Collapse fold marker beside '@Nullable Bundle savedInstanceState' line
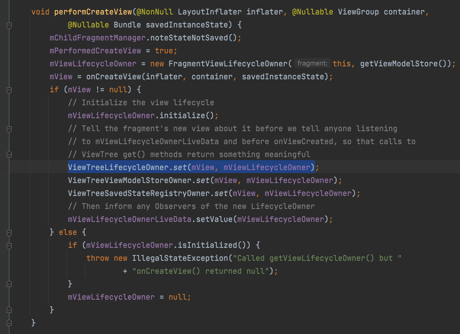460x334 pixels. pos(9,26)
